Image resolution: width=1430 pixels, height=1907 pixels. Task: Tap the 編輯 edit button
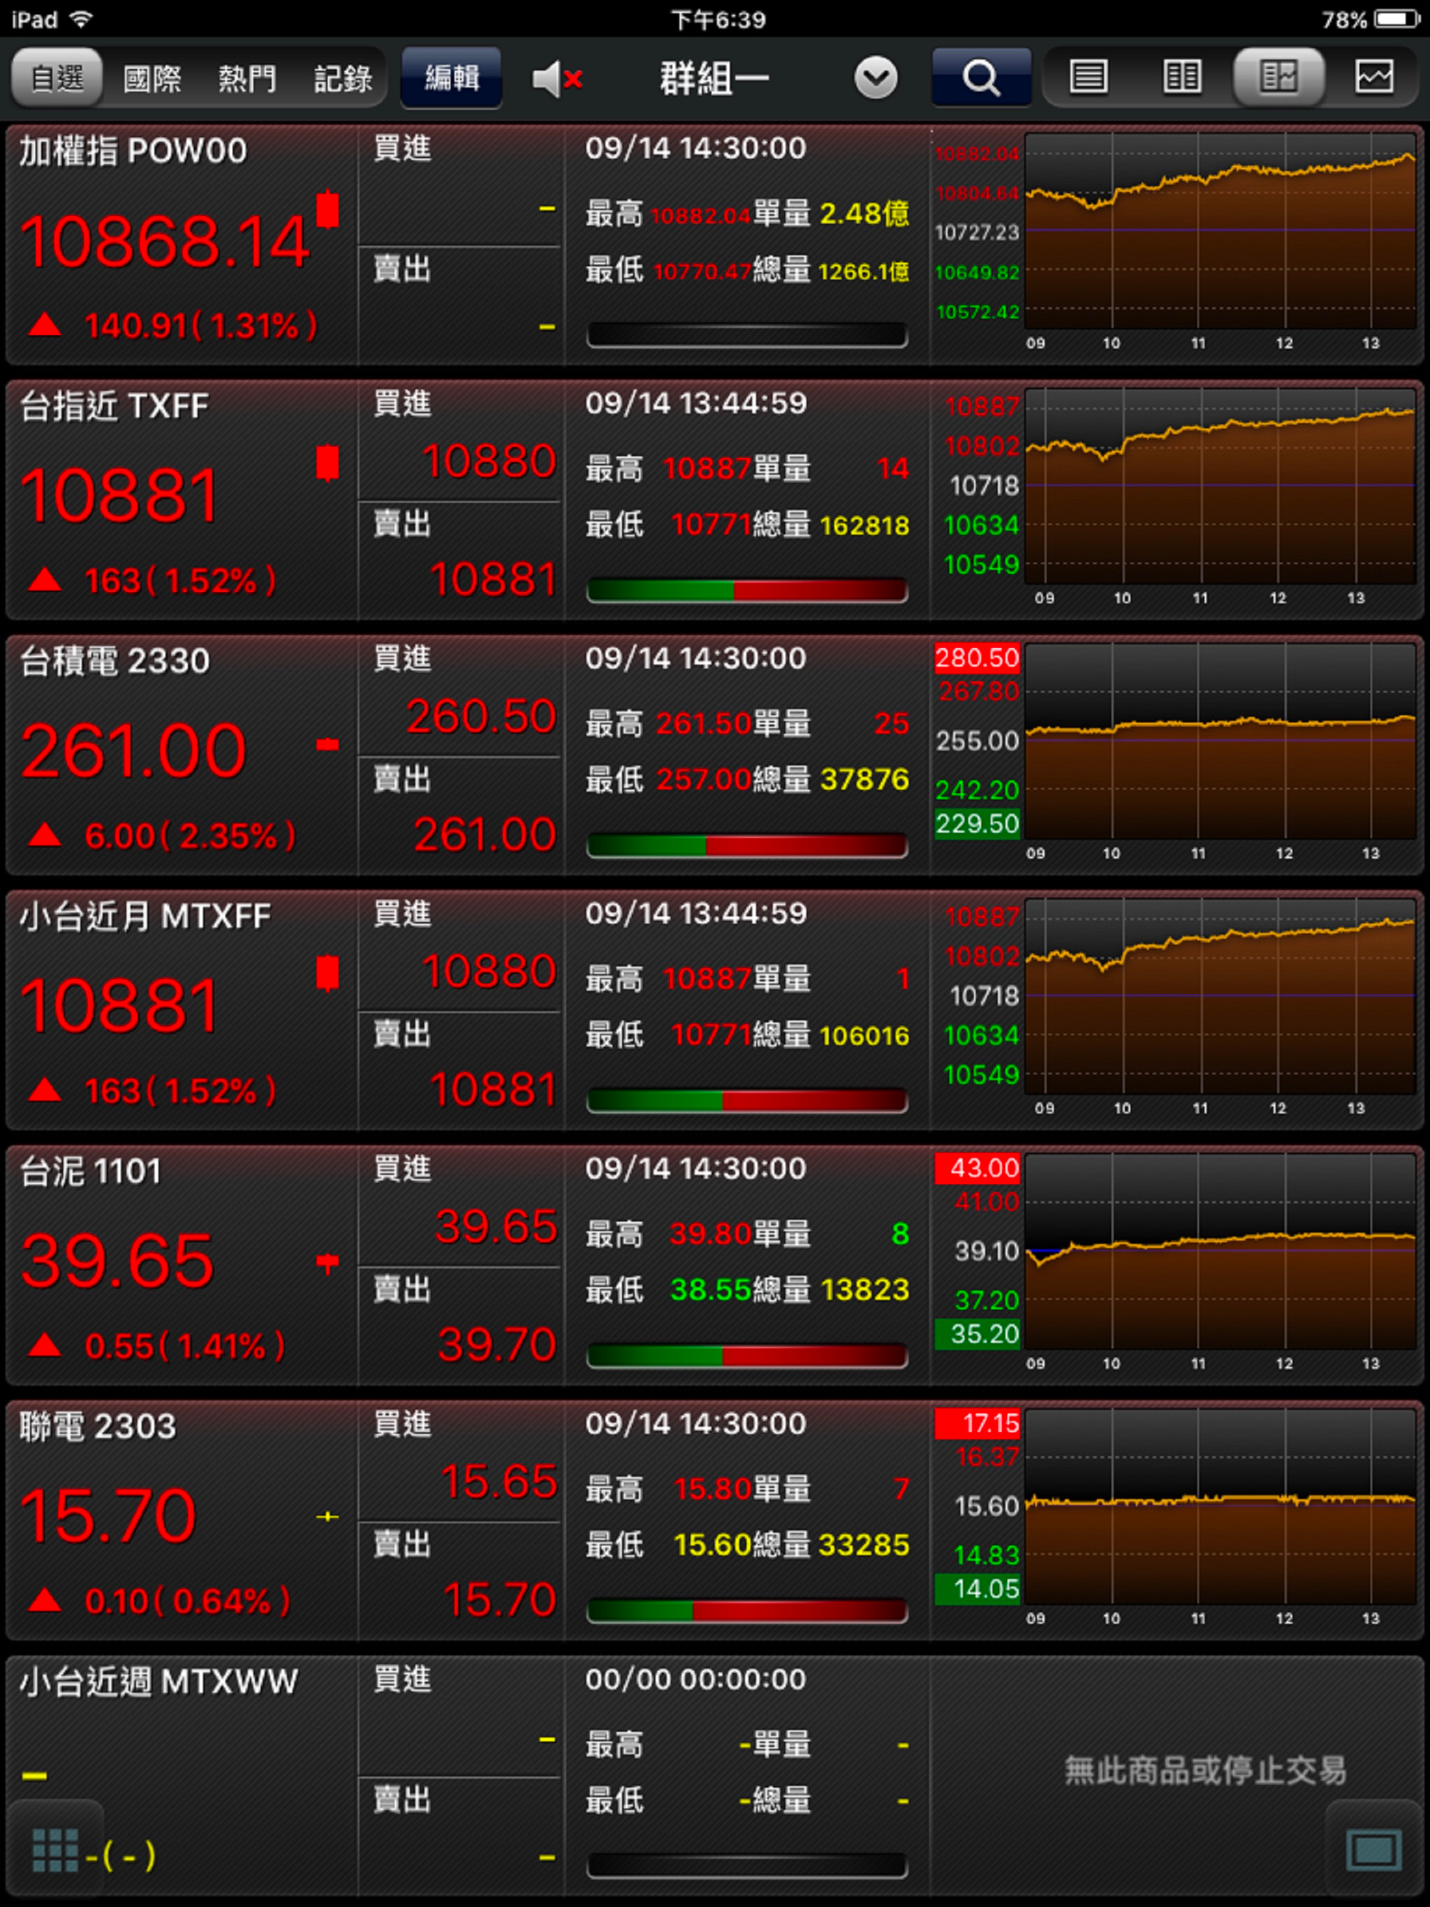[452, 77]
